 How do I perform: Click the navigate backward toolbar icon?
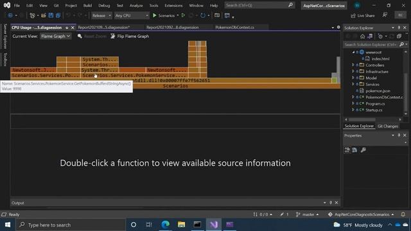pyautogui.click(x=10, y=15)
